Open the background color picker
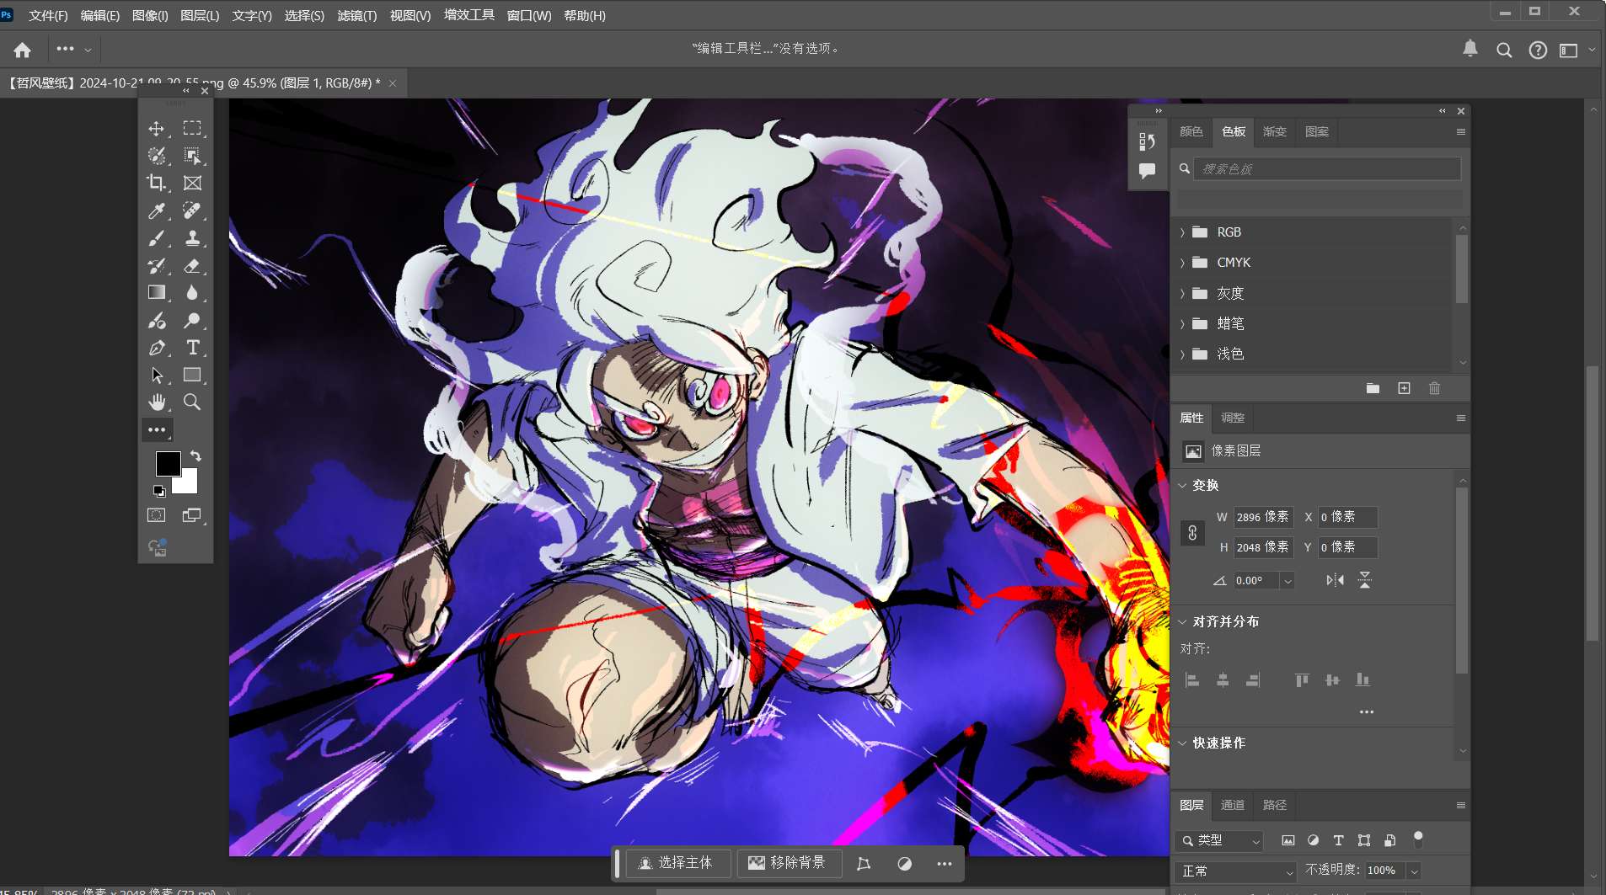Image resolution: width=1606 pixels, height=895 pixels. pos(190,486)
